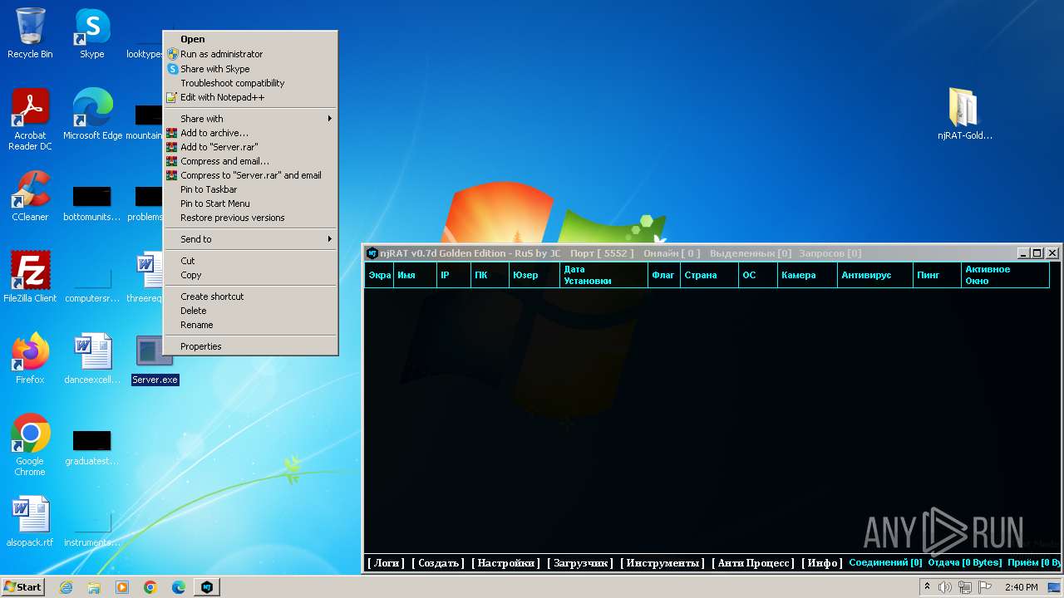Open Acrobat Reader DC desktop icon
The image size is (1064, 598).
click(x=30, y=120)
